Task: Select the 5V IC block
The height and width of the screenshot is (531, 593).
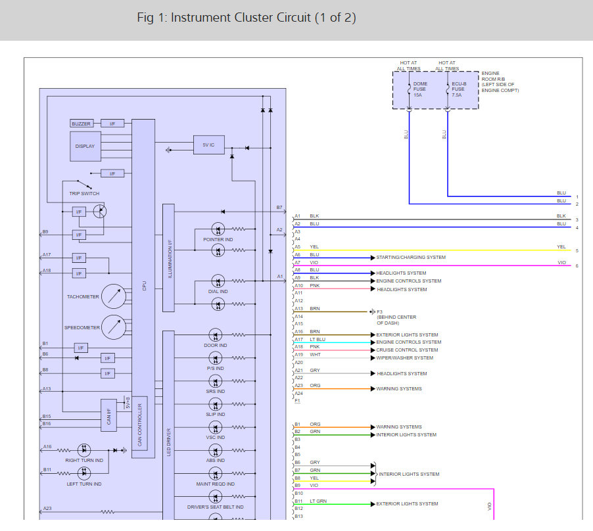Action: 209,145
